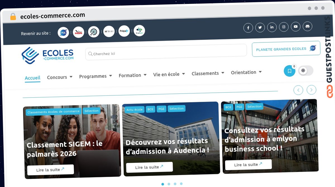Open Audencia admission results headline
The height and width of the screenshot is (187, 335).
167,146
